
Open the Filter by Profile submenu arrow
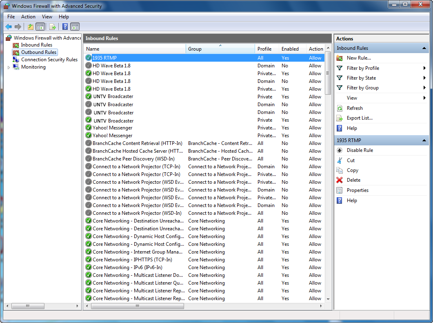424,68
